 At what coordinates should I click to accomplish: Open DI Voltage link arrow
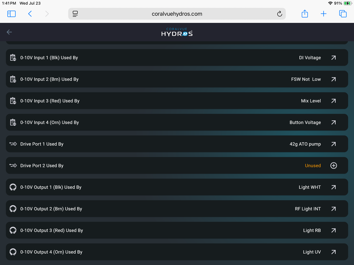pyautogui.click(x=333, y=58)
